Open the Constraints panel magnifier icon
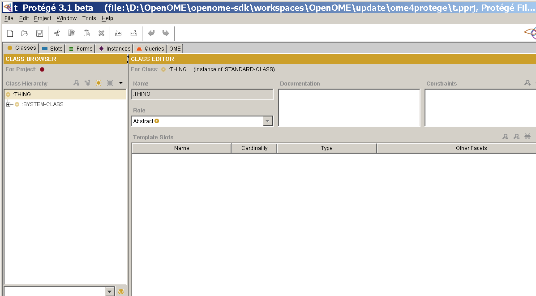This screenshot has width=536, height=296. tap(527, 83)
